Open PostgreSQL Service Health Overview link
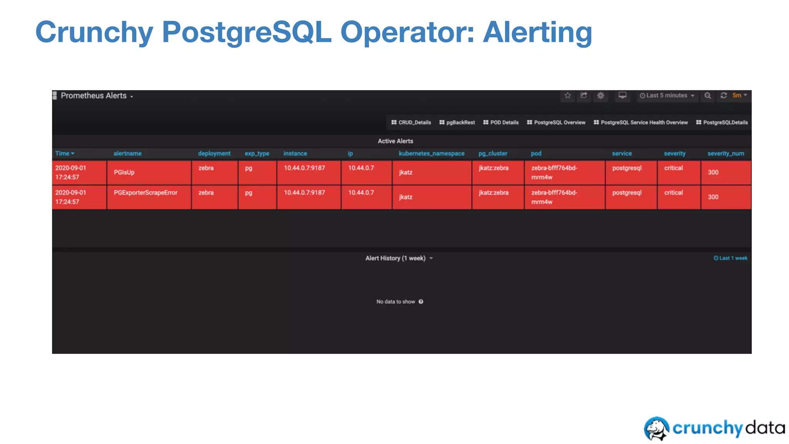Viewport: 789px width, 444px height. click(x=641, y=123)
